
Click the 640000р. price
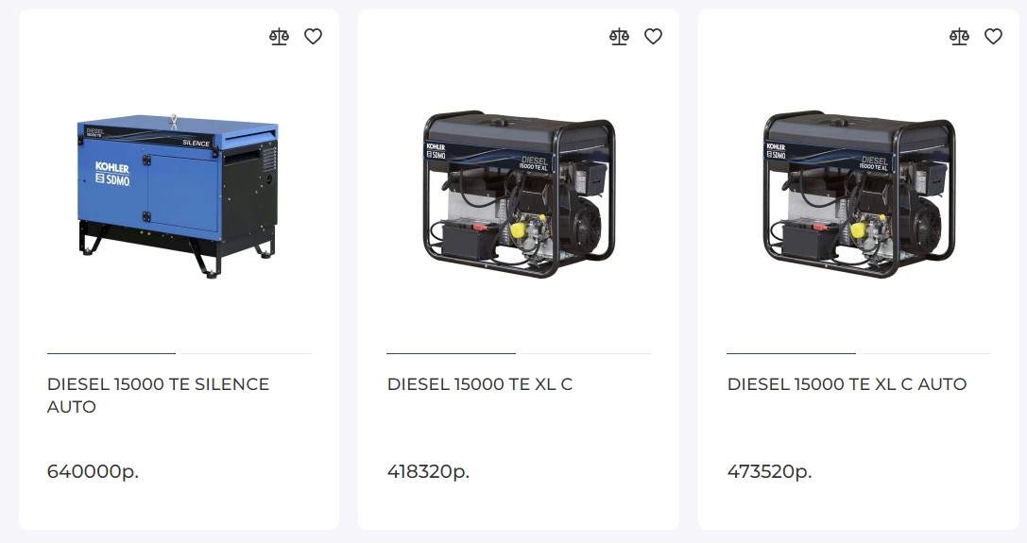tap(93, 471)
